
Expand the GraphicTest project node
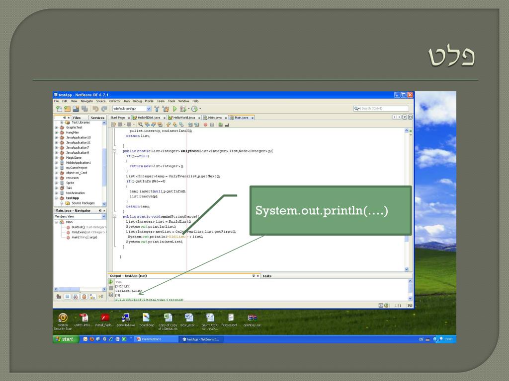[57, 127]
